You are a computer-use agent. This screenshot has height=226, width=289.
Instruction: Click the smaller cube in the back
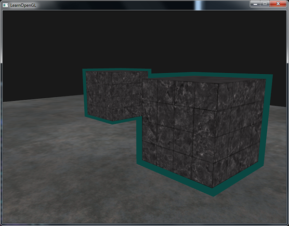tap(113, 96)
